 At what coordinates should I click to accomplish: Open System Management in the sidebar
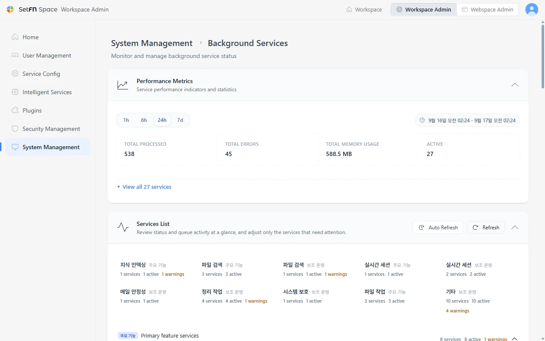[48, 147]
